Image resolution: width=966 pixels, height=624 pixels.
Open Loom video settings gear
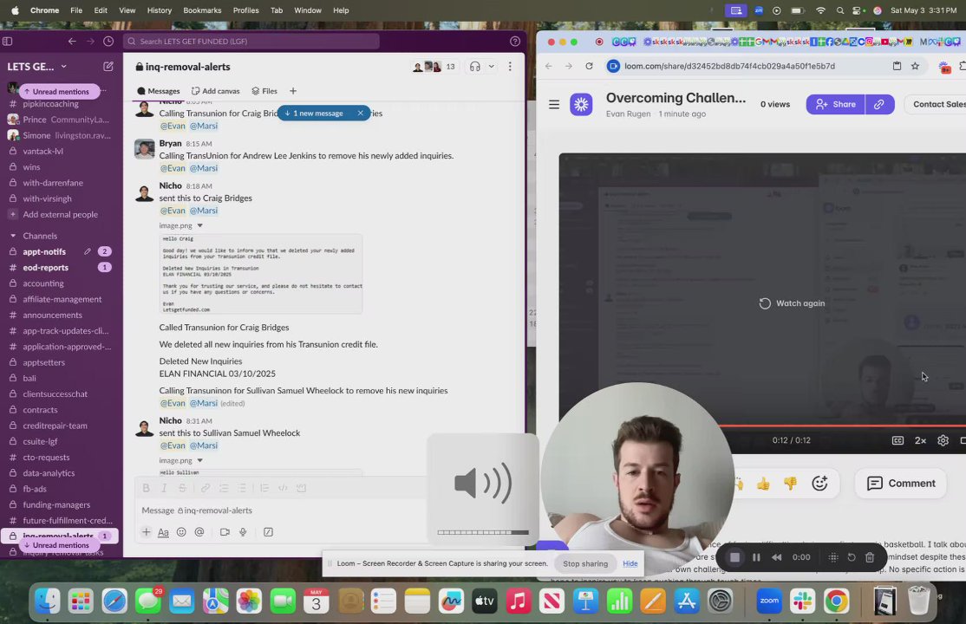943,440
